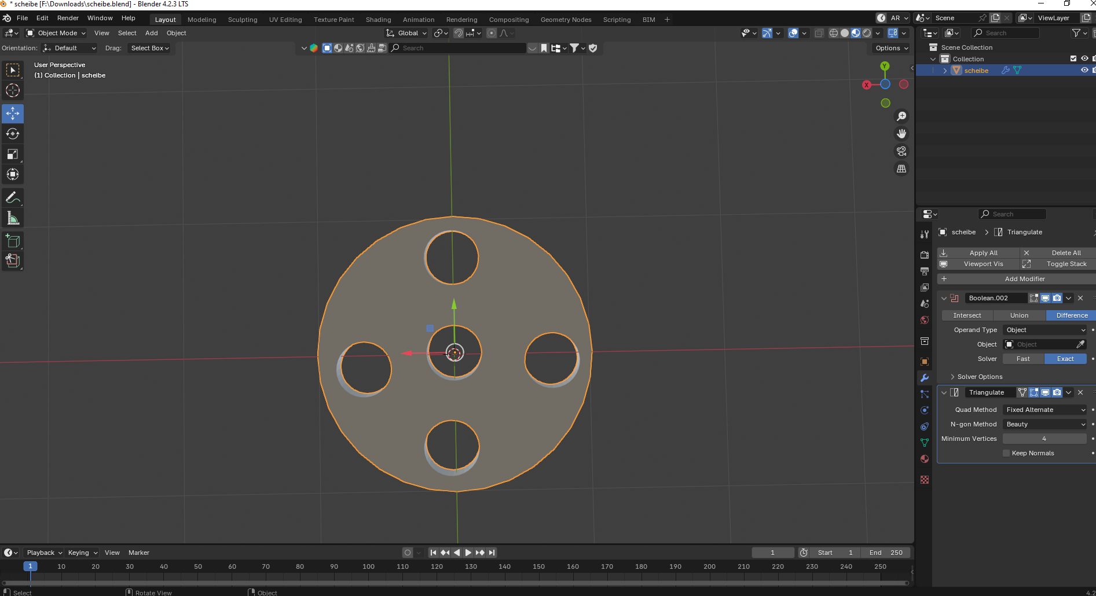Image resolution: width=1096 pixels, height=596 pixels.
Task: Click the Minimum Vertices value field
Action: click(1044, 439)
